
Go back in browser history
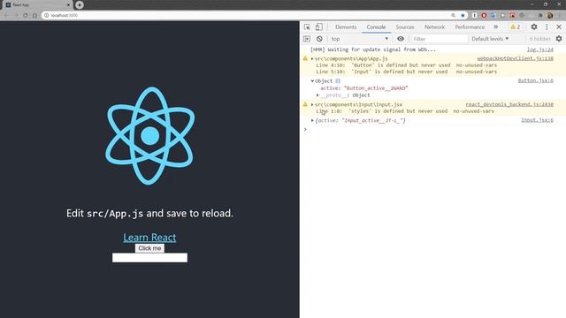click(6, 16)
